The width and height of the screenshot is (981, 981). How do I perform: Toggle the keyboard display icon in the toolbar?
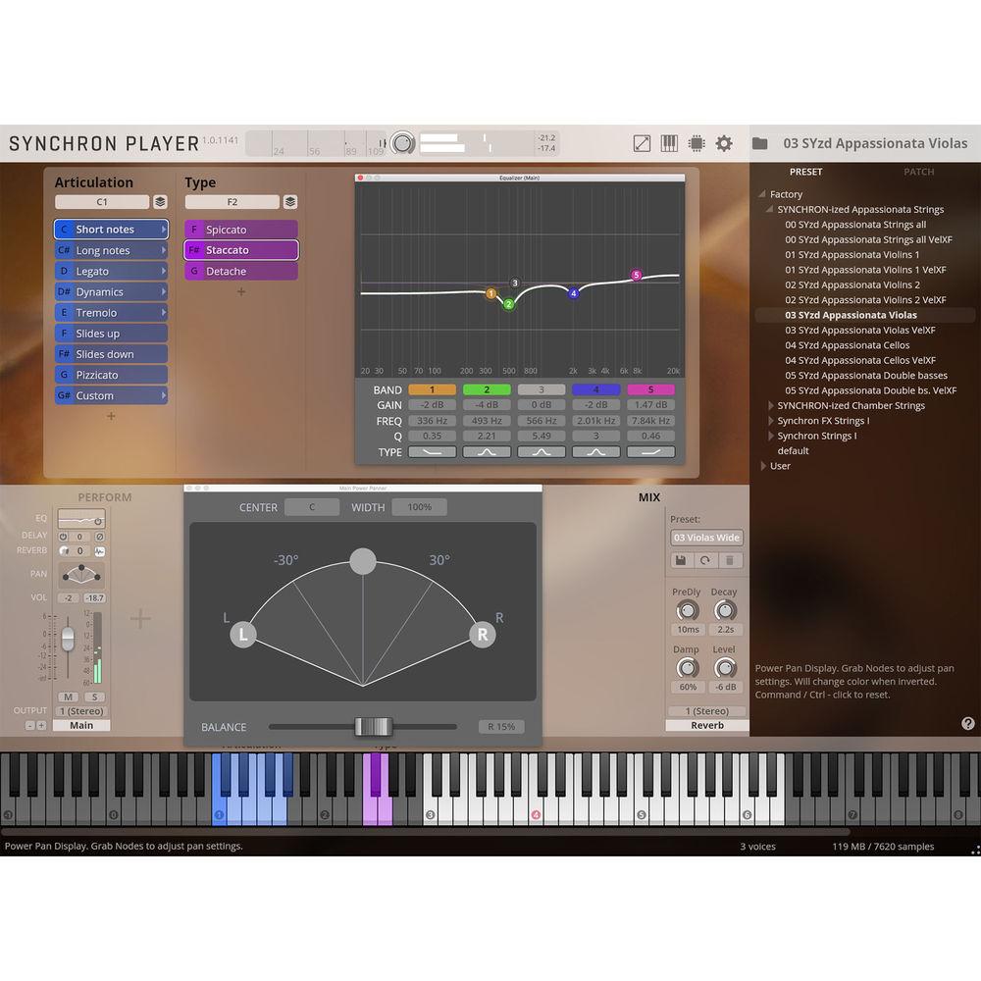668,143
